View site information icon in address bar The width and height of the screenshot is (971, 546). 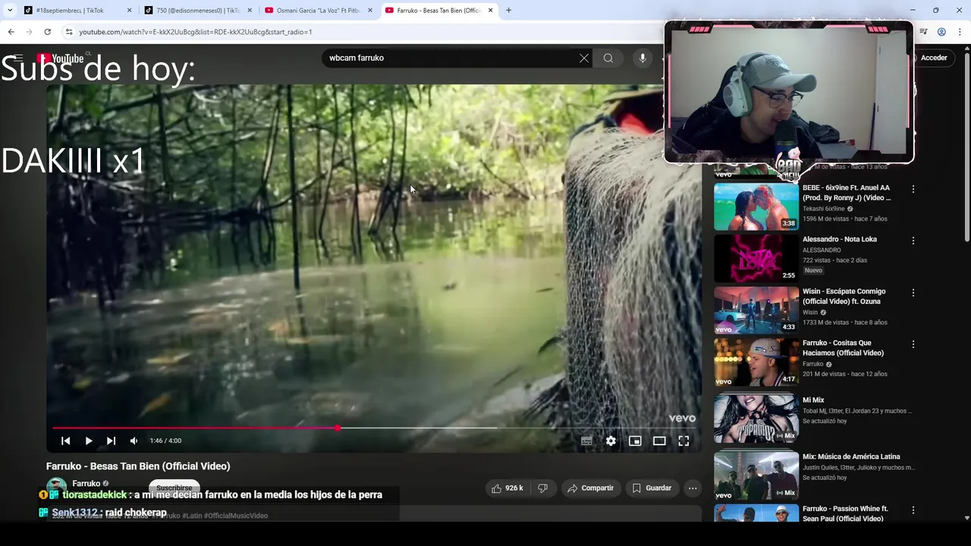[x=68, y=32]
